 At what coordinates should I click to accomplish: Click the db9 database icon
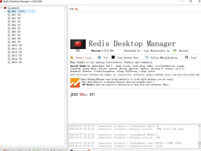(x=9, y=42)
